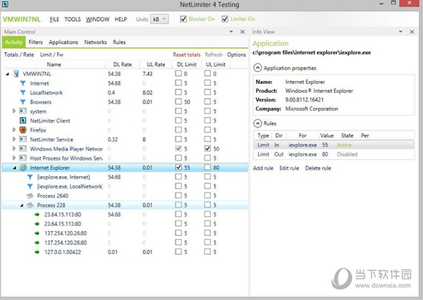Viewport: 423px width, 300px height.
Task: Collapse the Rules section
Action: 257,123
